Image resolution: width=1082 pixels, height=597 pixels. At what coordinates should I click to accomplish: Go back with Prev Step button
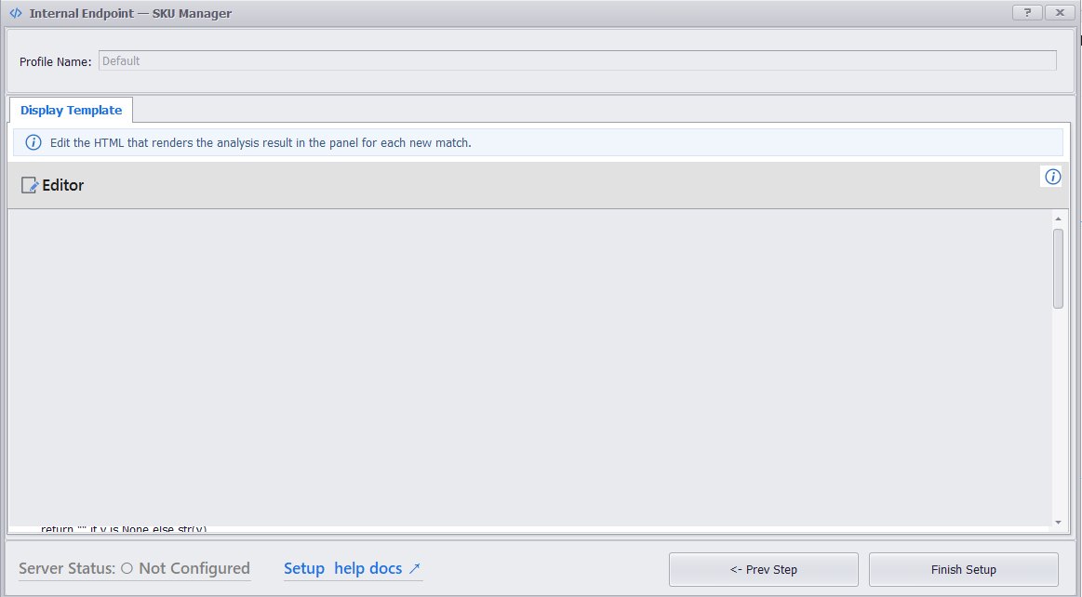click(764, 569)
